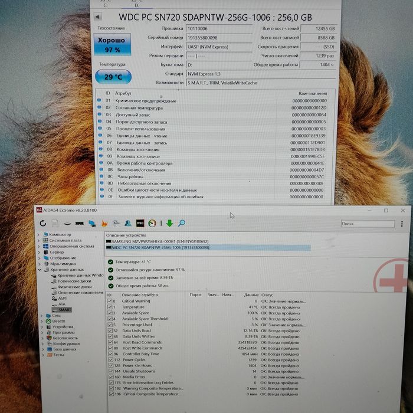Image resolution: width=413 pixels, height=413 pixels.
Task: Click the Refresh icon in AIDA64 toolbar
Action: 43,224
